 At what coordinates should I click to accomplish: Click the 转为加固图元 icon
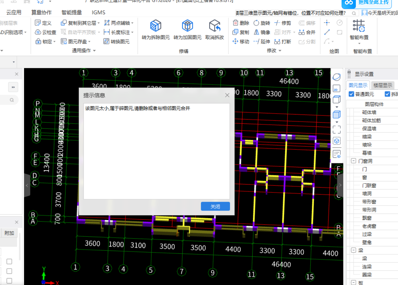pos(187,26)
